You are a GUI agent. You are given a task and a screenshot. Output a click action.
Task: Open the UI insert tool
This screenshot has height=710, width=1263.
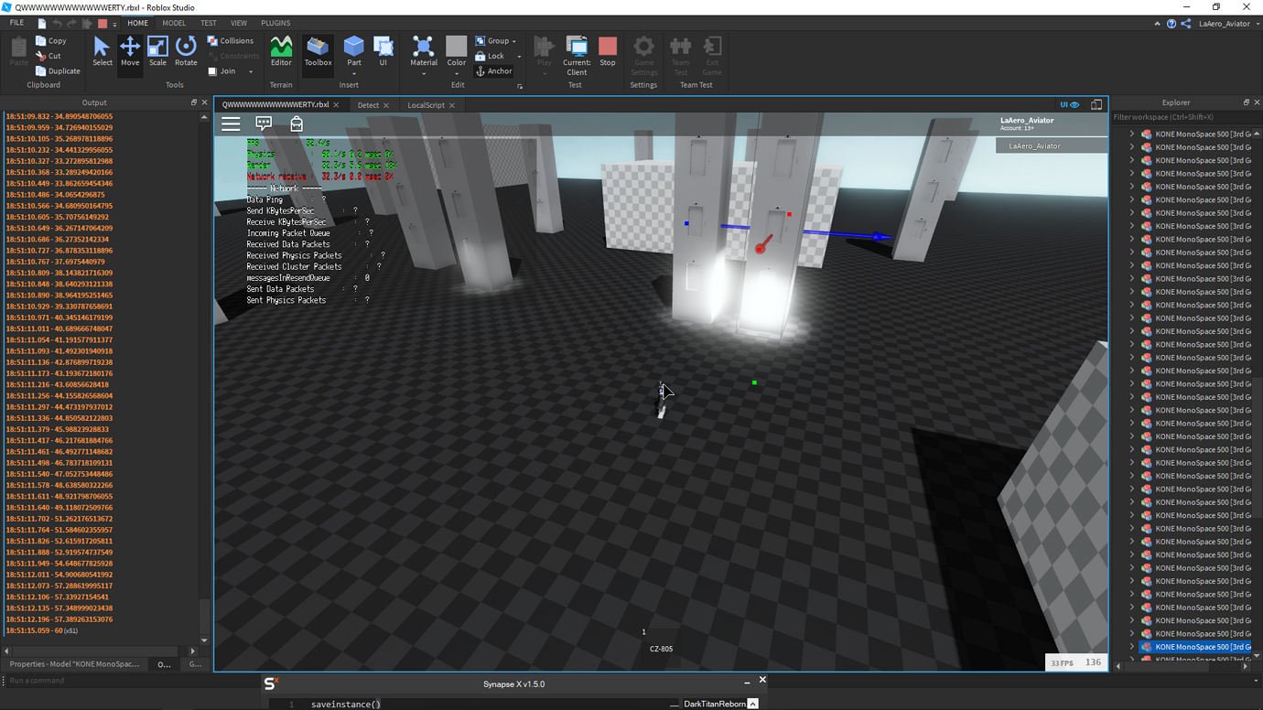(x=383, y=51)
